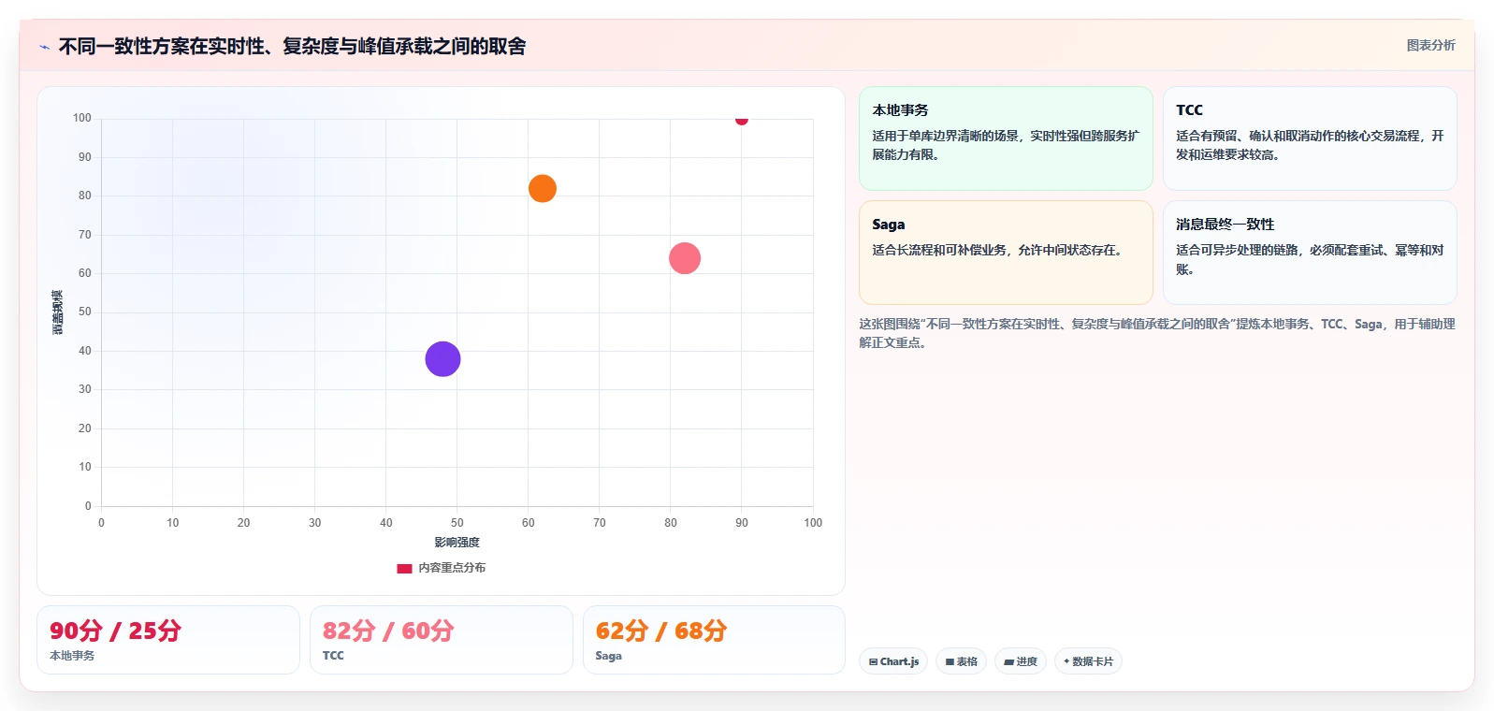Open the 本地事务 description card
1494x711 pixels.
(x=1006, y=138)
